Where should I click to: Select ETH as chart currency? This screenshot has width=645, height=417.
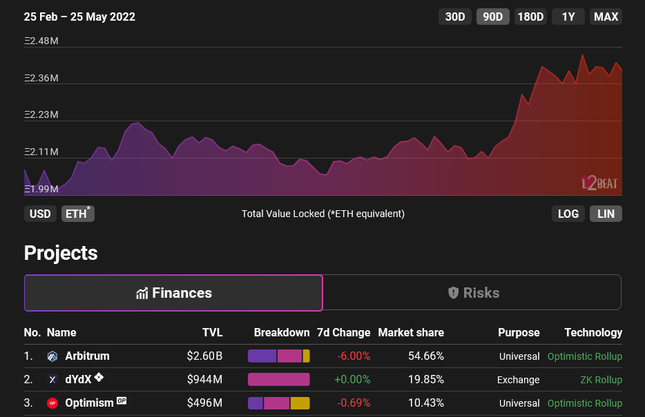[x=78, y=214]
